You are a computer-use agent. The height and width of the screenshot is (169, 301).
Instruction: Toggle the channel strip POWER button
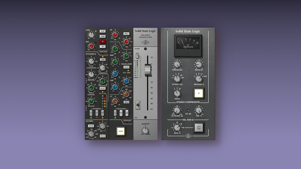(120, 131)
